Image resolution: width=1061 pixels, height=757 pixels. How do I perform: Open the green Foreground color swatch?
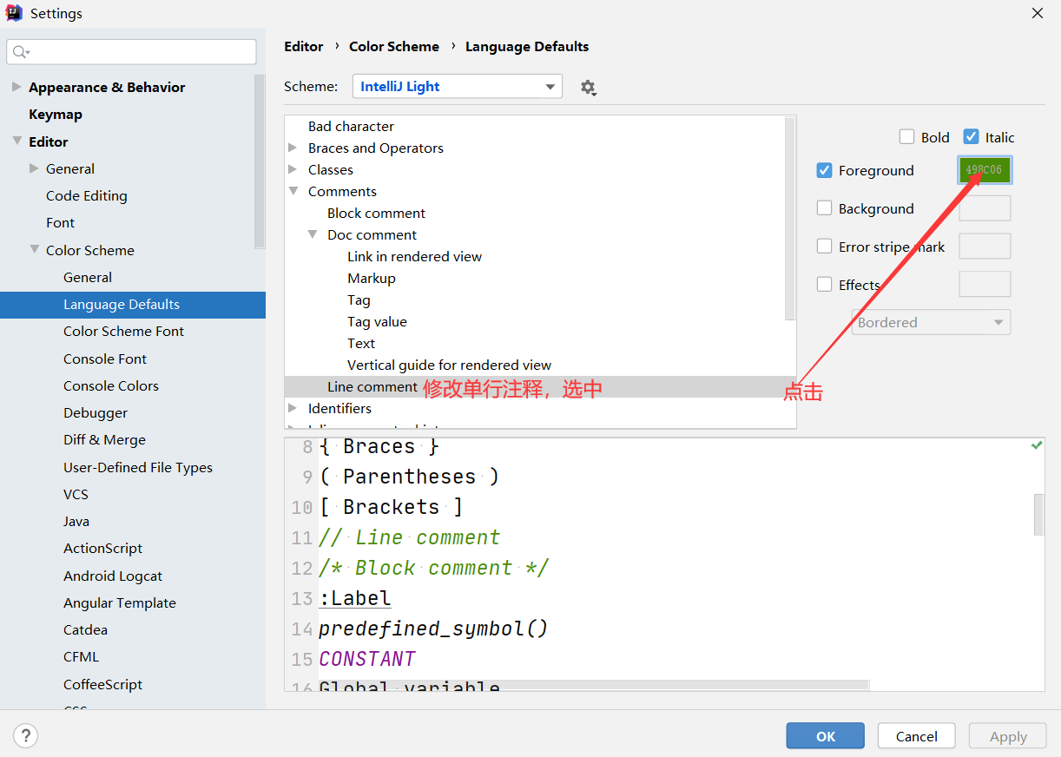click(x=985, y=170)
